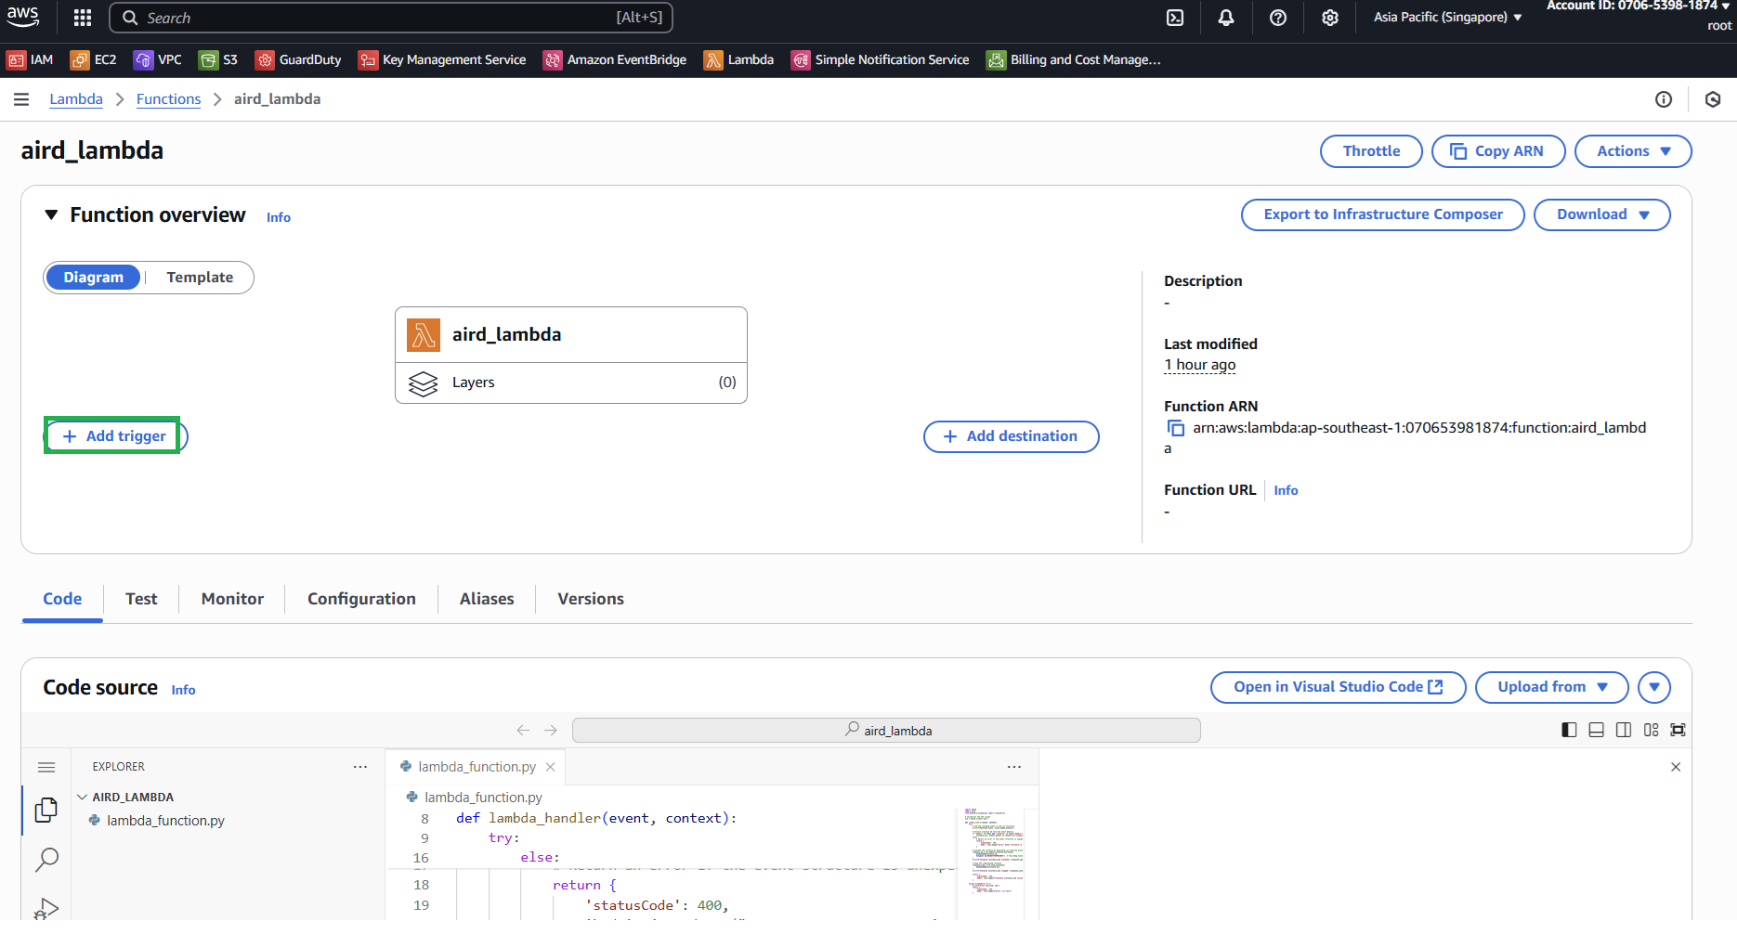Switch the overview to Diagram view
Screen dimensions: 1737x947
coord(93,278)
